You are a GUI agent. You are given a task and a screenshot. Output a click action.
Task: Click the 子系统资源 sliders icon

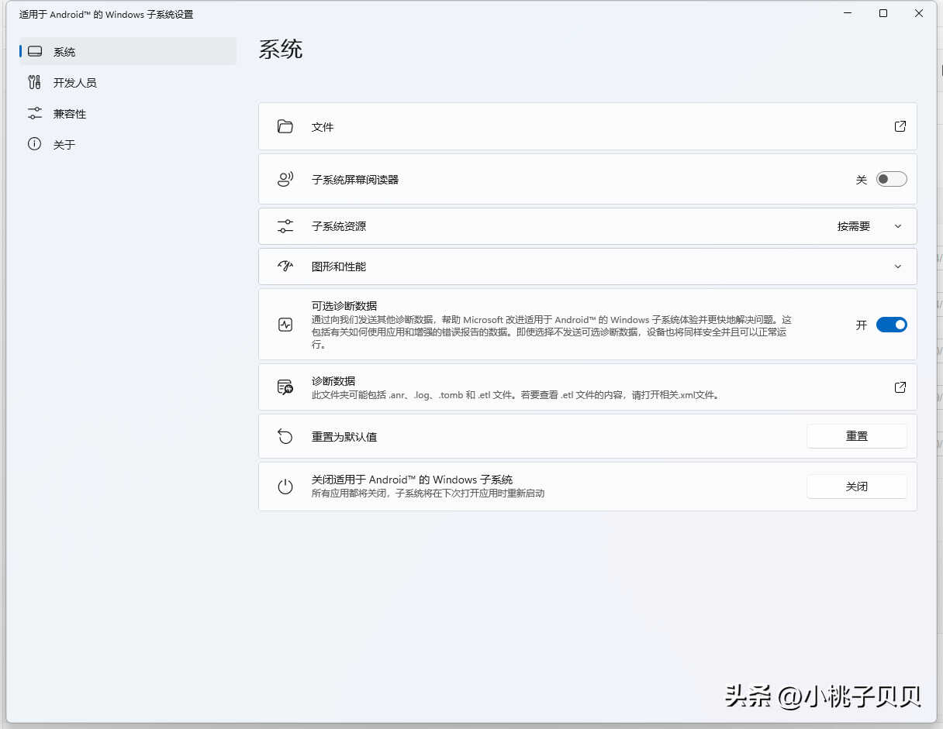tap(285, 226)
